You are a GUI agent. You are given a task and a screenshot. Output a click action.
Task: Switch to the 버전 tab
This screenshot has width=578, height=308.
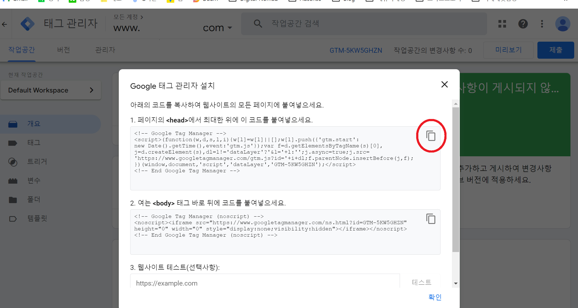coord(64,50)
